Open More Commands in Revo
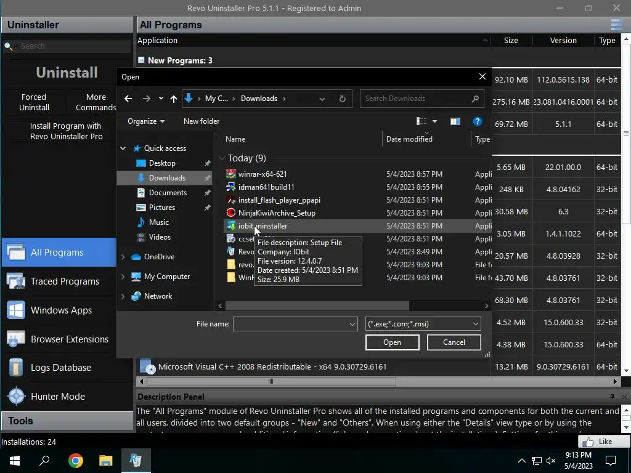Screen dimensions: 631x473 click(96, 102)
